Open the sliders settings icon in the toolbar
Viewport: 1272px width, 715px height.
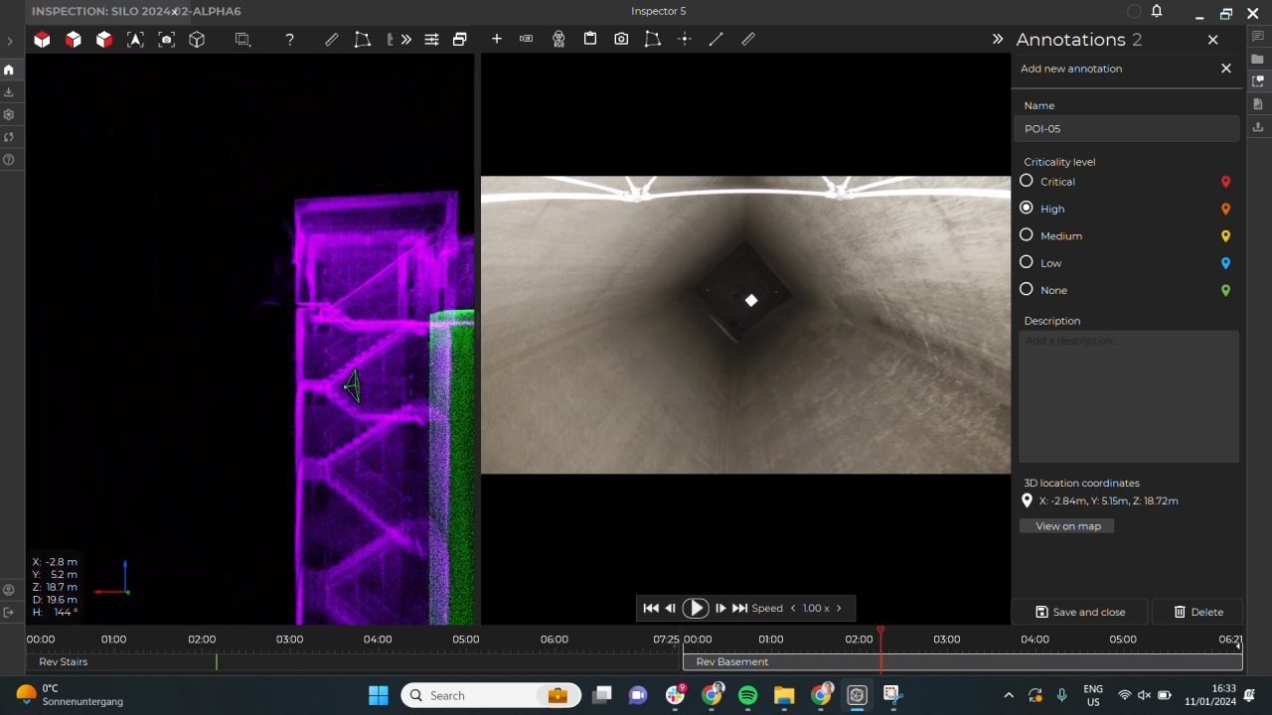(431, 40)
